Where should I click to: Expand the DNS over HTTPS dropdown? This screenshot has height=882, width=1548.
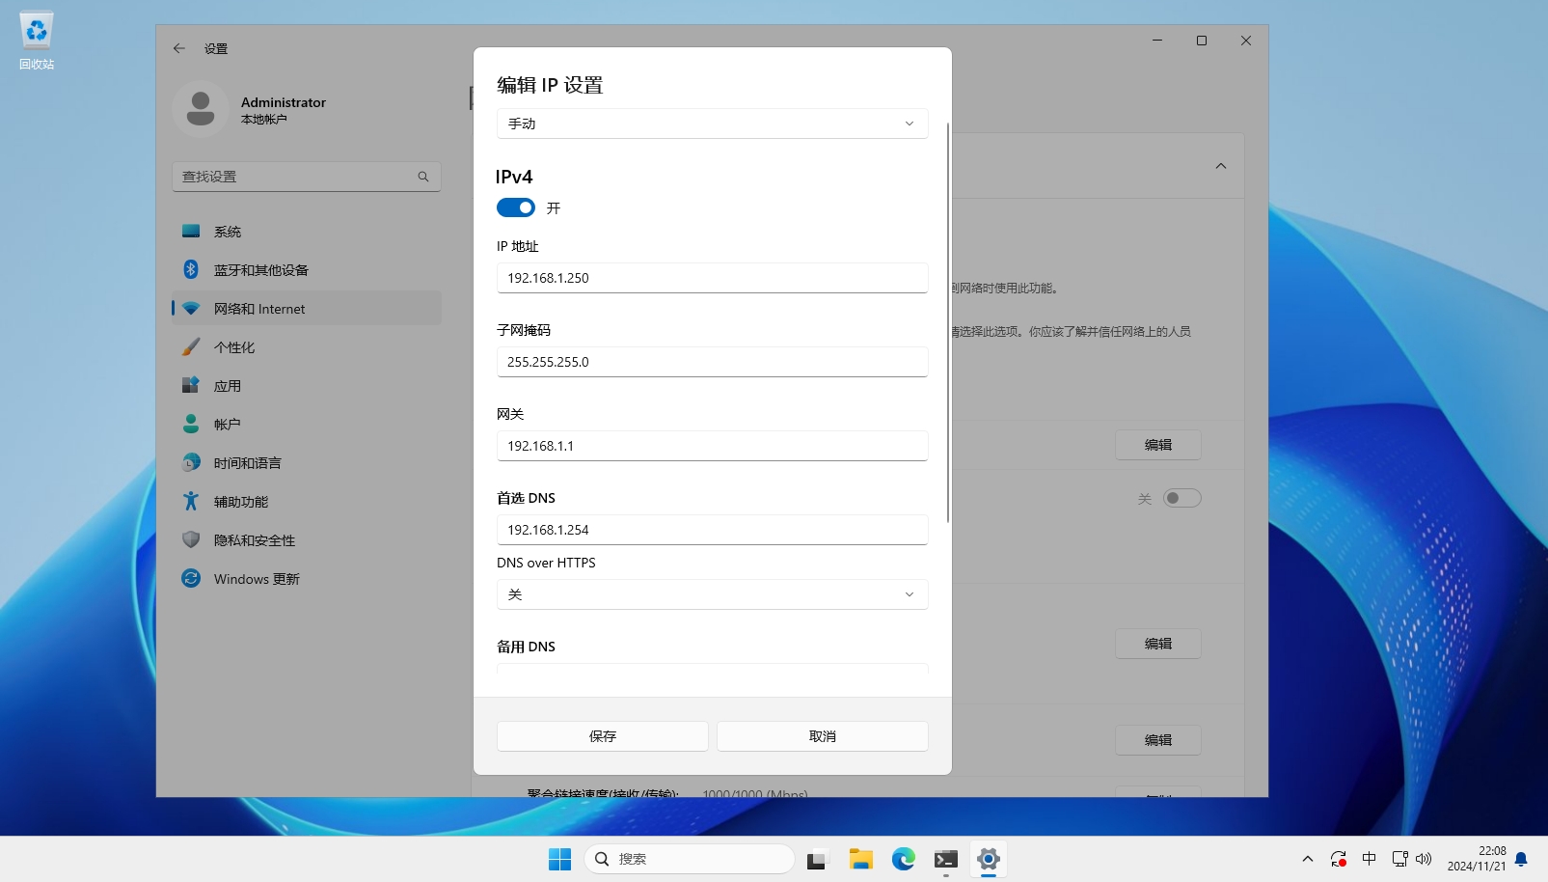[712, 594]
